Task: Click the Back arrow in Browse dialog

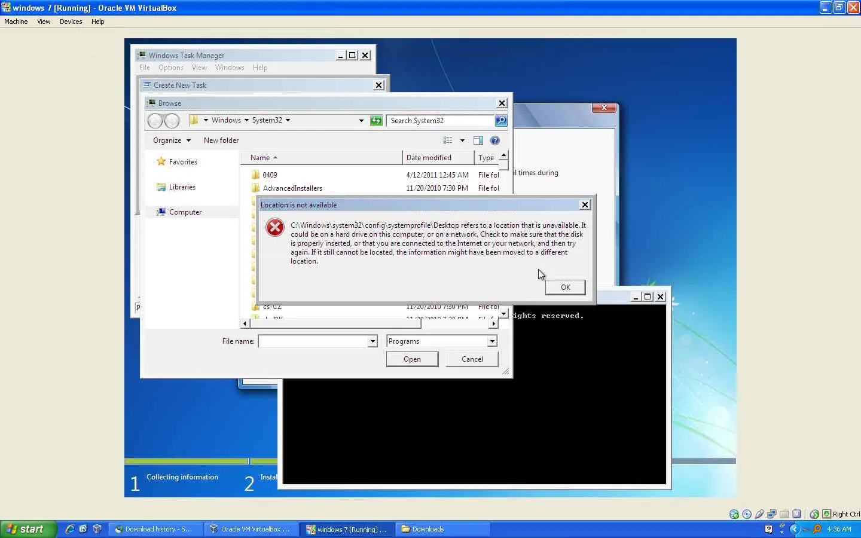Action: (x=155, y=121)
